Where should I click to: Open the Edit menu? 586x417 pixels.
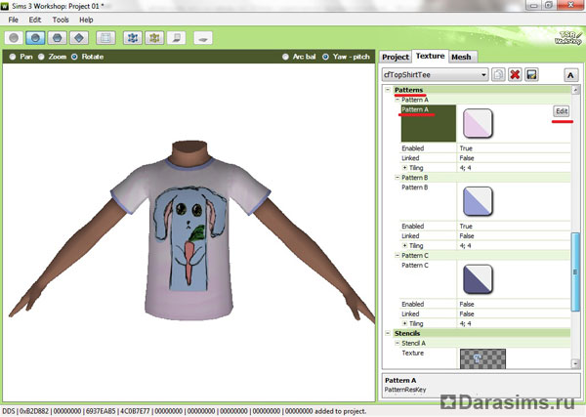(35, 20)
